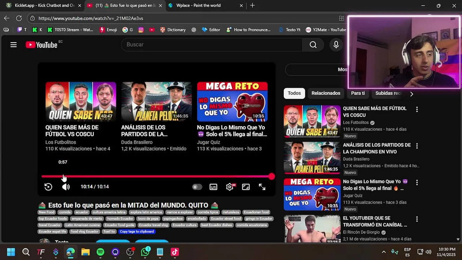
Task: Seek the red video progress bar
Action: coord(157,177)
